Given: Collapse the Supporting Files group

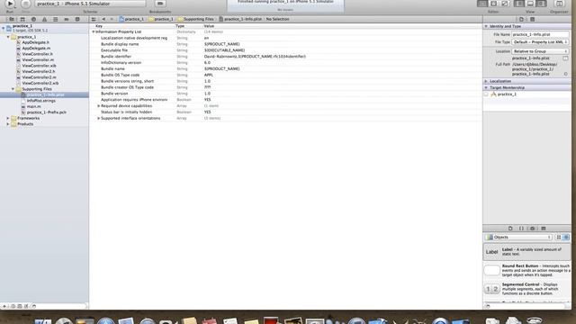Looking at the screenshot, I should [13, 89].
